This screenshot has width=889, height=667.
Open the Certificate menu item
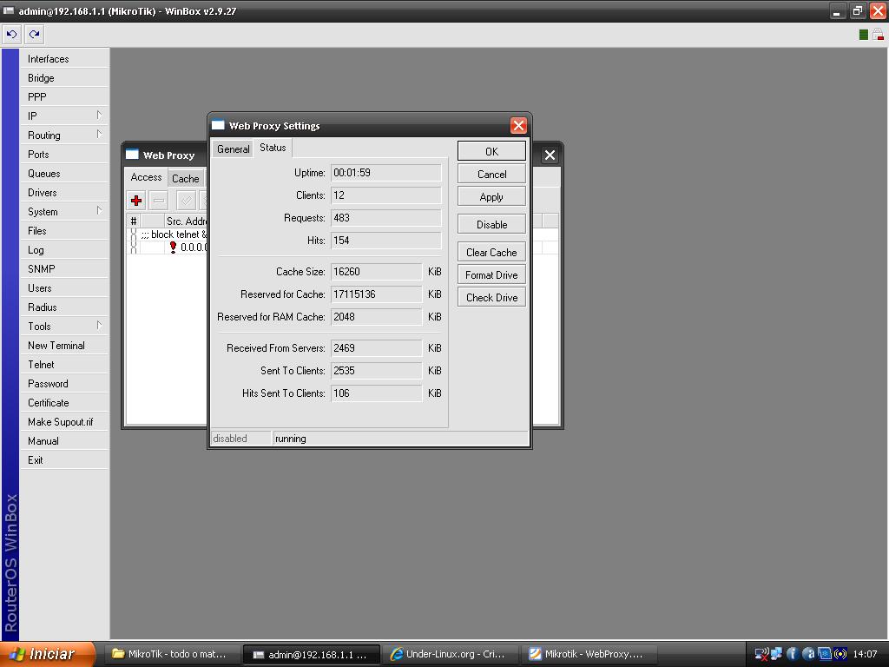pyautogui.click(x=64, y=403)
